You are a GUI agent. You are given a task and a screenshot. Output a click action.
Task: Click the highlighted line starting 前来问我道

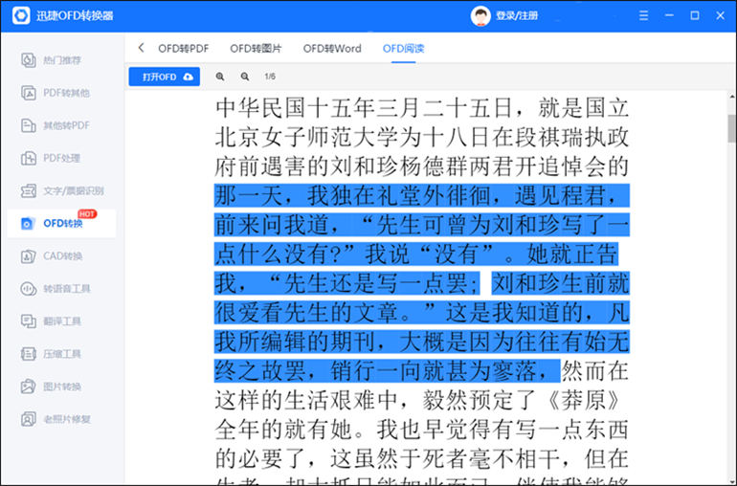[422, 225]
